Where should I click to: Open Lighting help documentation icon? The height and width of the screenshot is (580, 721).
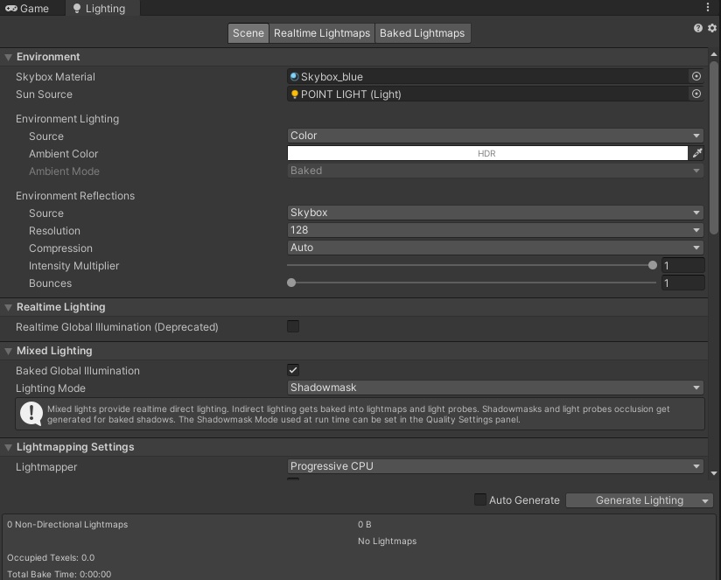[698, 28]
